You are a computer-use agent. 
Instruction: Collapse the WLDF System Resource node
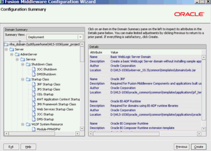click(x=23, y=124)
